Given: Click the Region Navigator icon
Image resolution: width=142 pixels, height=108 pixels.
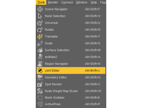Looking at the screenshot, I should [x=40, y=64].
